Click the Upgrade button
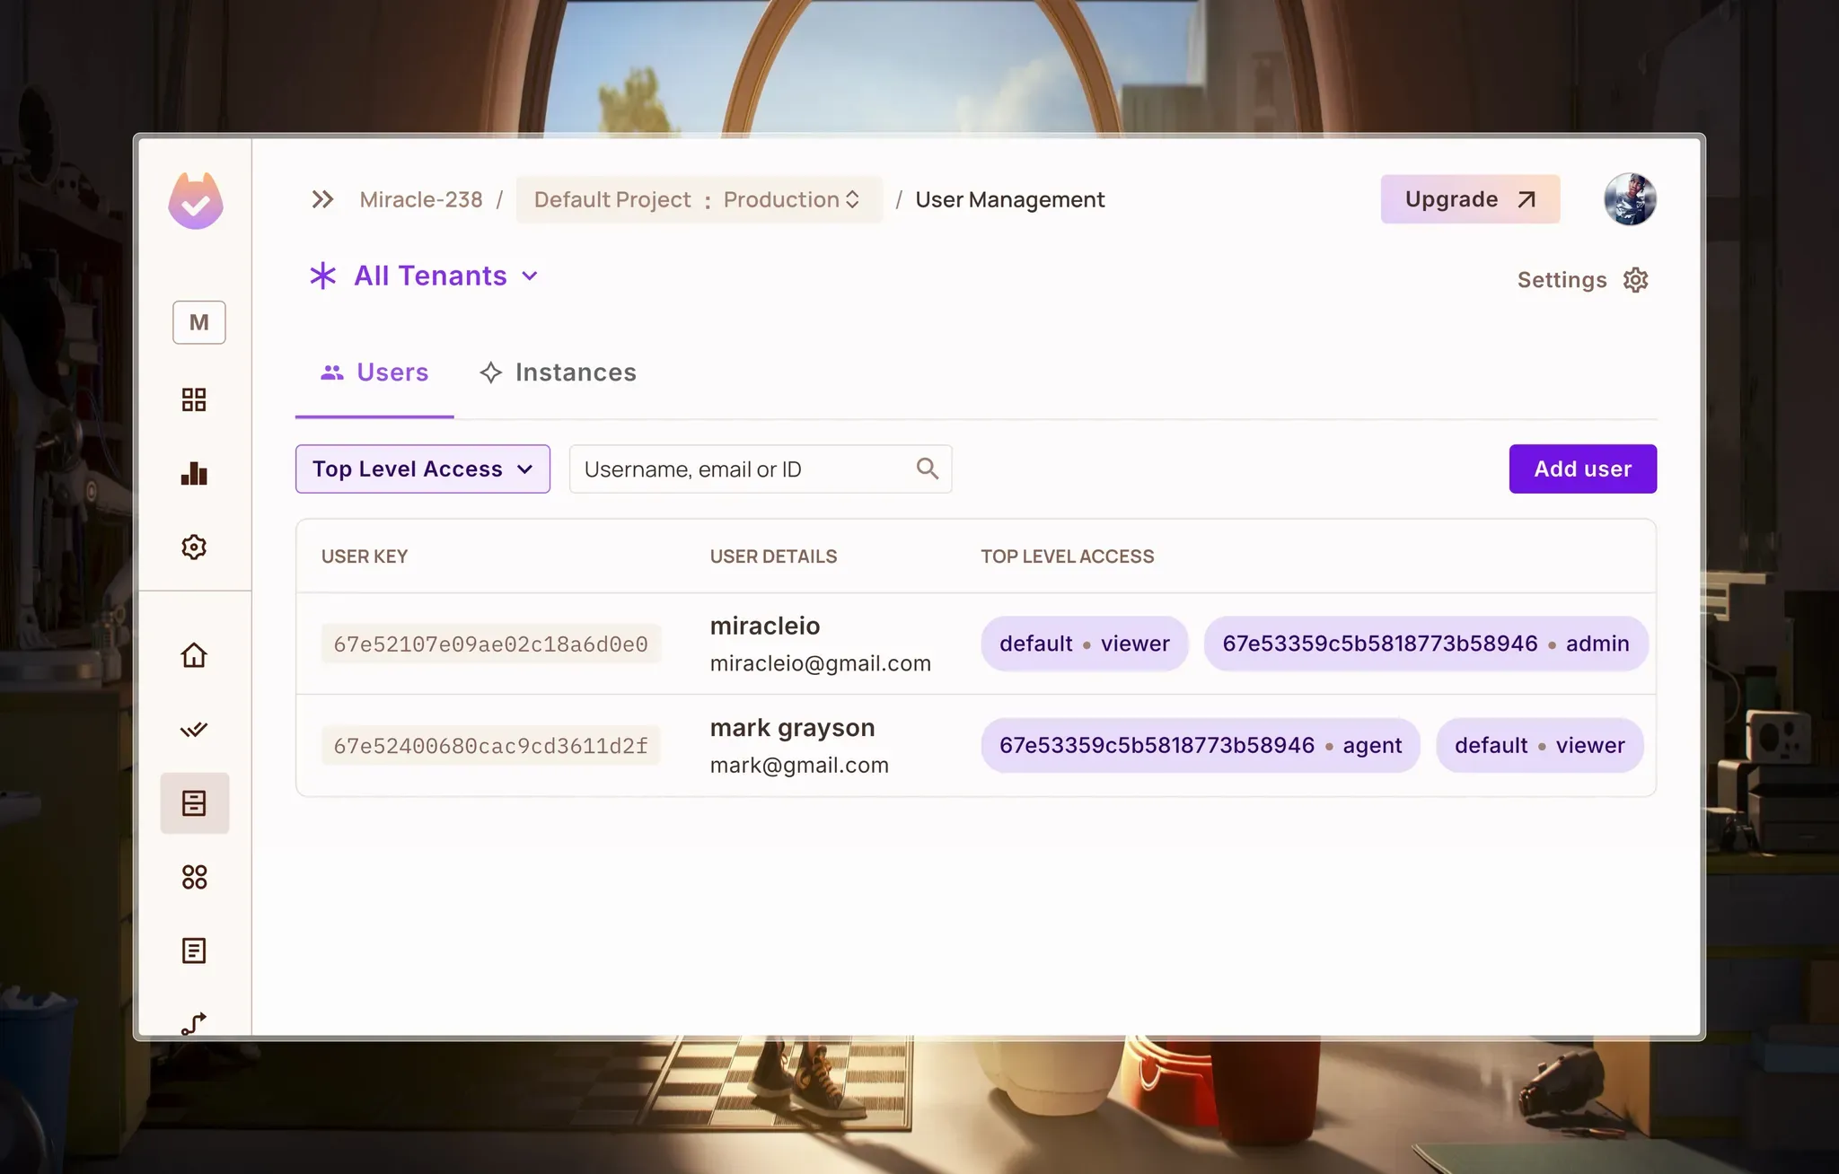The height and width of the screenshot is (1174, 1839). point(1470,199)
